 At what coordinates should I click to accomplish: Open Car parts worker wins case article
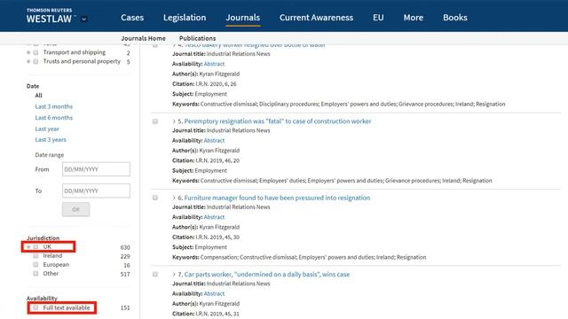tap(267, 275)
